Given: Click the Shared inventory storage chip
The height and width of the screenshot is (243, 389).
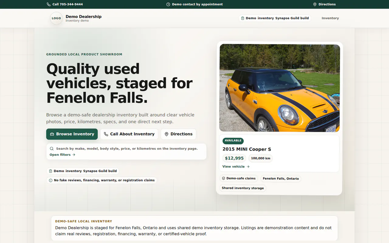Looking at the screenshot, I should (243, 188).
